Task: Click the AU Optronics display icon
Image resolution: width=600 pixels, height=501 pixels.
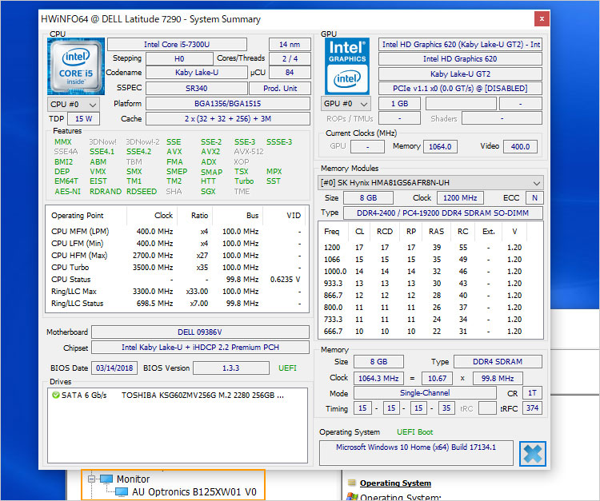Action: click(122, 492)
